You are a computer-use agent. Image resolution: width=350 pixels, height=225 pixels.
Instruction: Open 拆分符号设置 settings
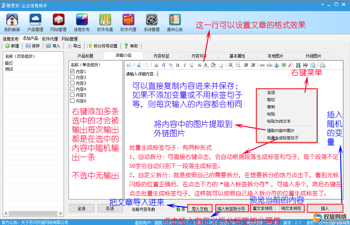coord(103,46)
